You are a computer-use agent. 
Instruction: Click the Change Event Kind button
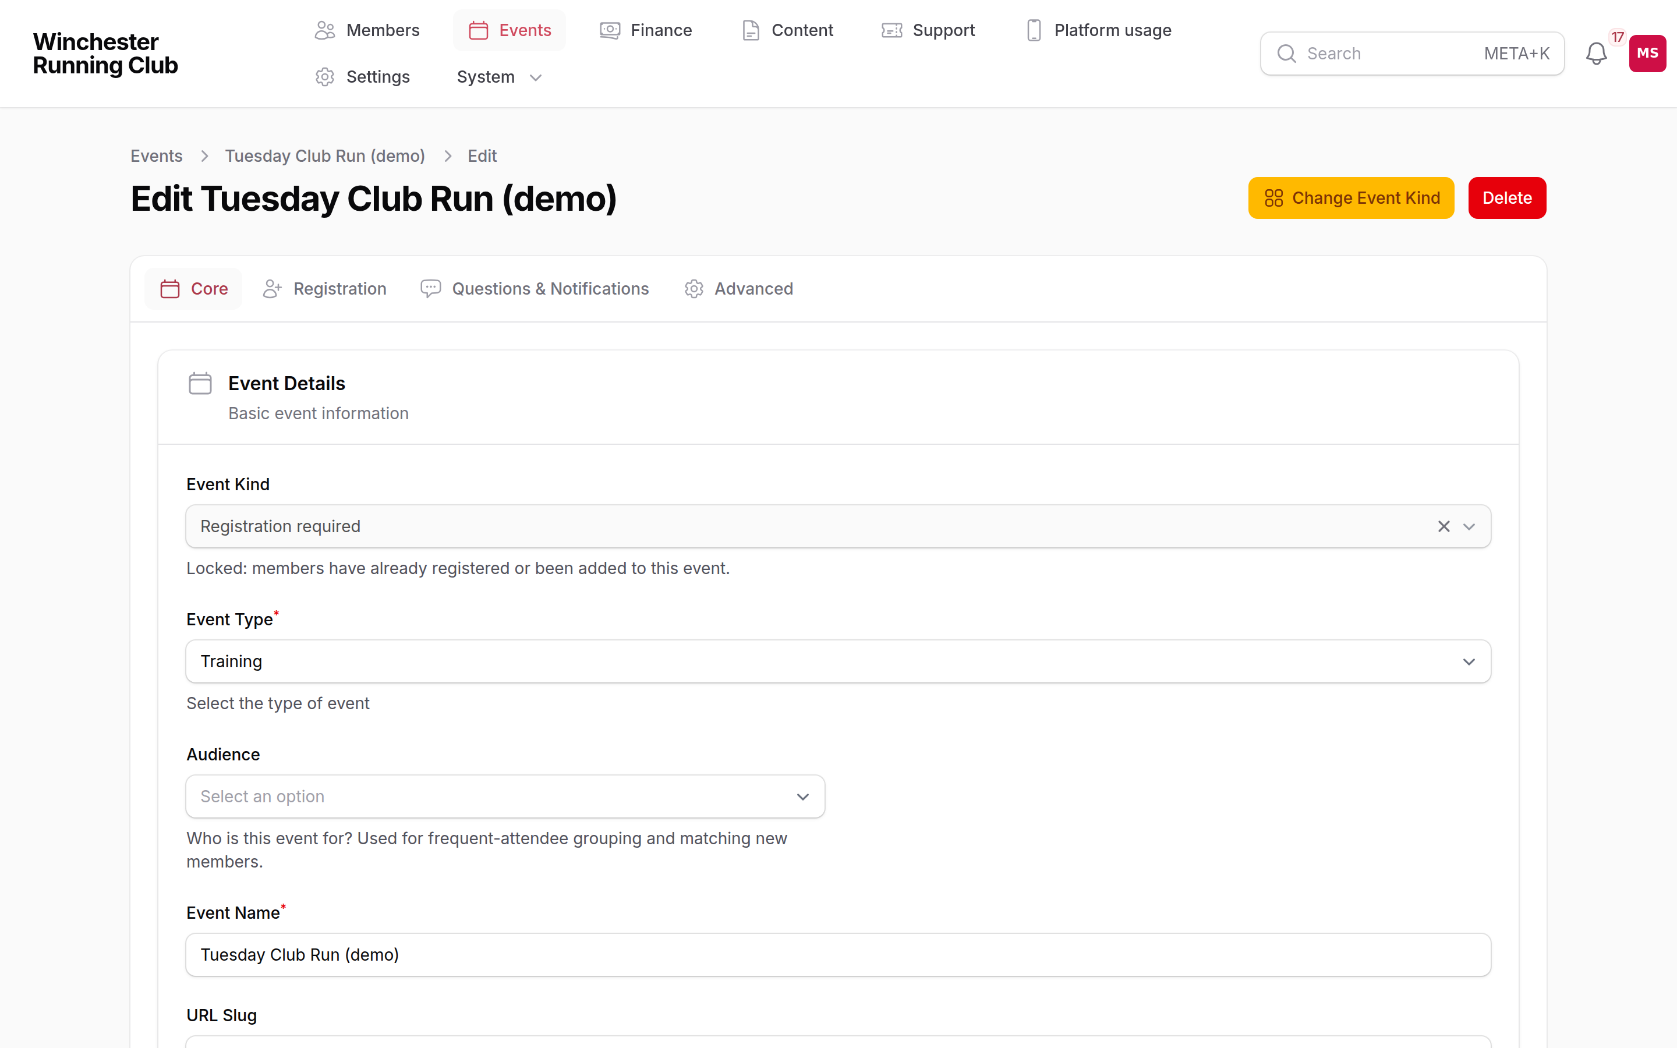click(x=1350, y=198)
